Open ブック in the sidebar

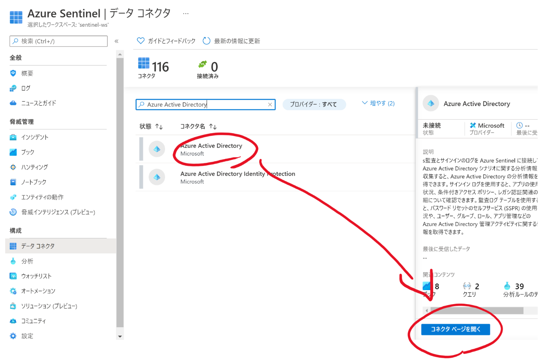[x=28, y=152]
